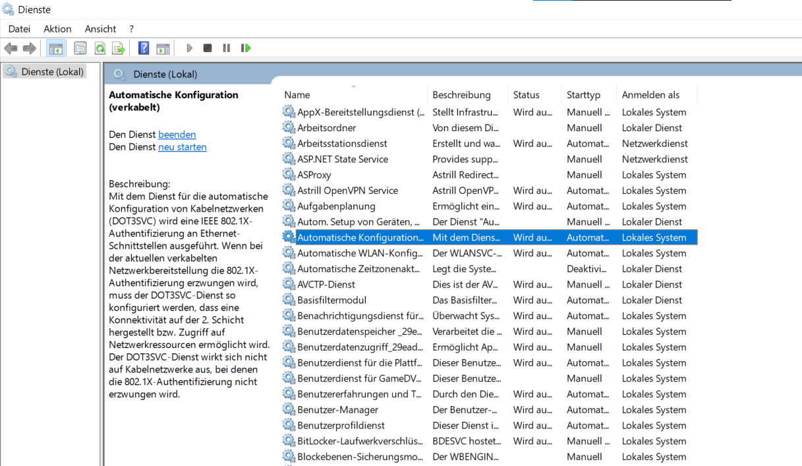Click the gear icon of Arbeitsordner
Viewport: 802px width, 466px height.
[x=289, y=128]
